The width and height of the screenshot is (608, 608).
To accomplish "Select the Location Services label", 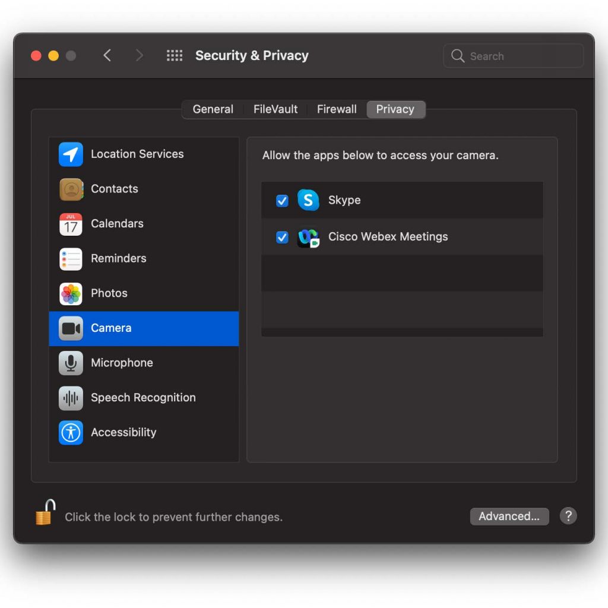I will pyautogui.click(x=137, y=154).
